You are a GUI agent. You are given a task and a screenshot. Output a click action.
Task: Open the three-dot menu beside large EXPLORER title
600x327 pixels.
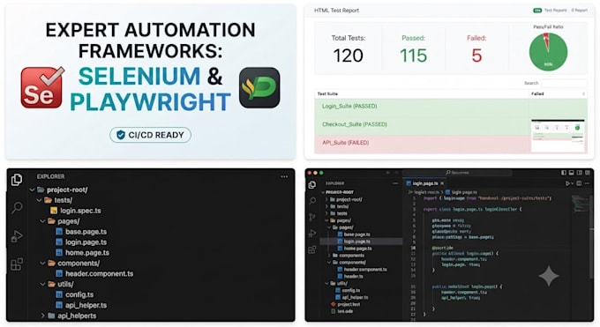tap(284, 176)
